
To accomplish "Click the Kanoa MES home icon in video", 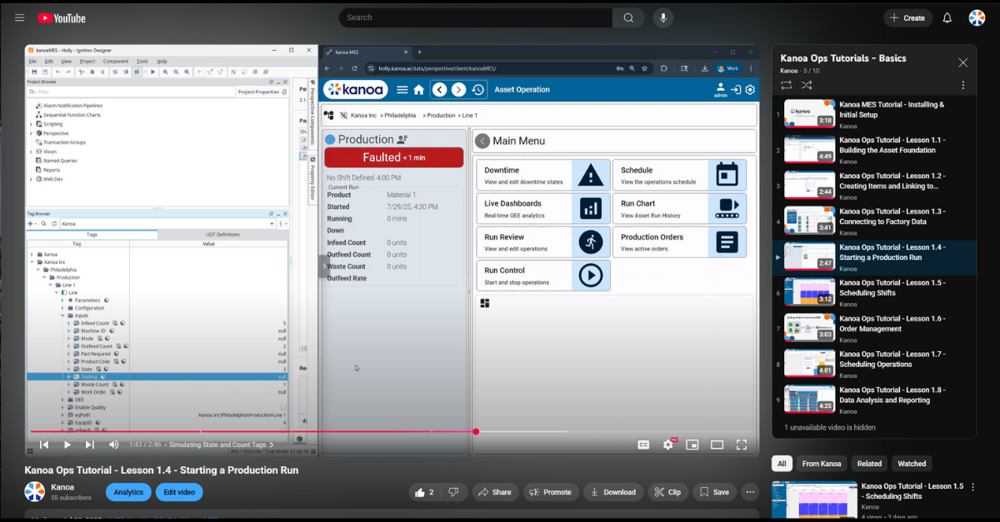I will [x=419, y=90].
